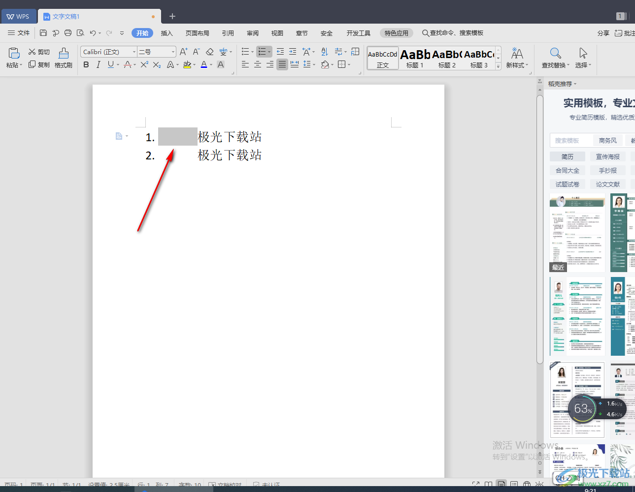Switch to the 页面布局 tab

point(198,33)
